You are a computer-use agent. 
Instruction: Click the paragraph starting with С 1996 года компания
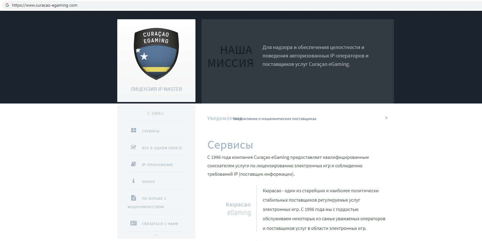[288, 166]
